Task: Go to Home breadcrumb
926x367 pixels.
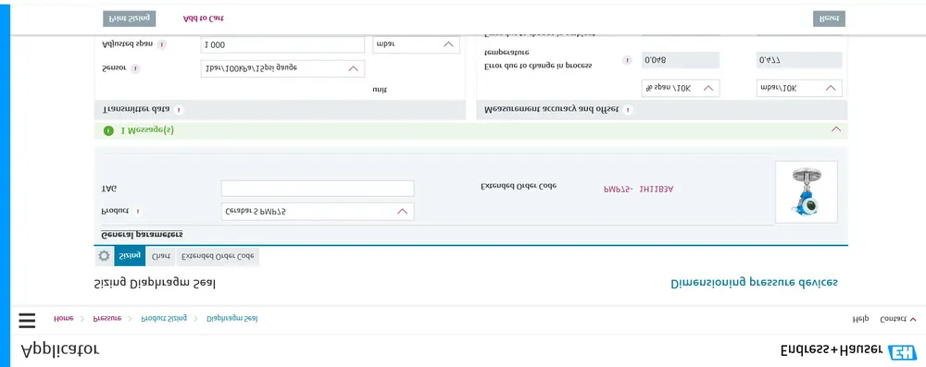Action: 64,318
